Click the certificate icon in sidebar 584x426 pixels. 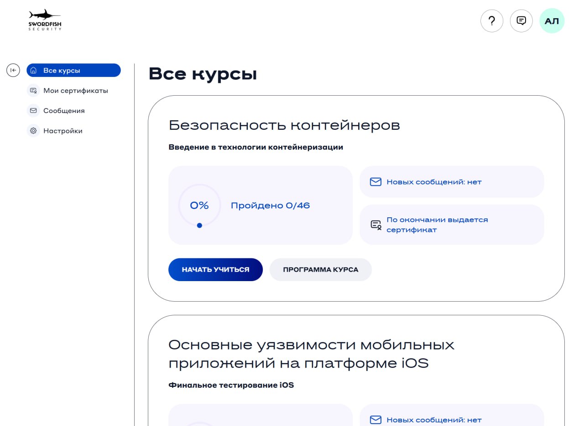click(x=33, y=91)
